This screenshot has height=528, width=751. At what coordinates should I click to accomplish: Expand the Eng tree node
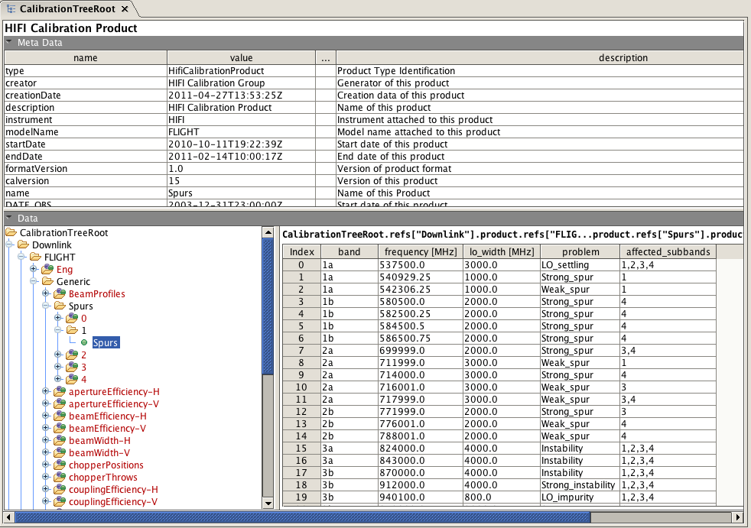pyautogui.click(x=34, y=269)
